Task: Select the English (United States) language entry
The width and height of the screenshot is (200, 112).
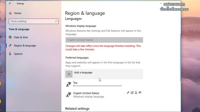Action: pos(103,95)
